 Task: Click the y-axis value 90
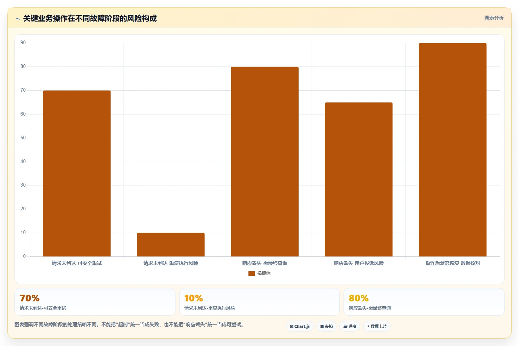pos(23,43)
